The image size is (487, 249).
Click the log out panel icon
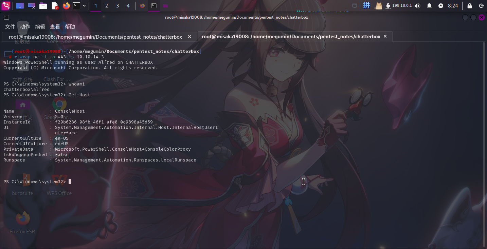481,6
